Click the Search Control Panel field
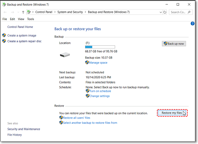Image resolution: width=198 pixels, height=144 pixels. click(178, 12)
